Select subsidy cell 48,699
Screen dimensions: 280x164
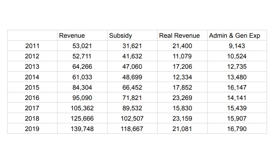tap(132, 77)
